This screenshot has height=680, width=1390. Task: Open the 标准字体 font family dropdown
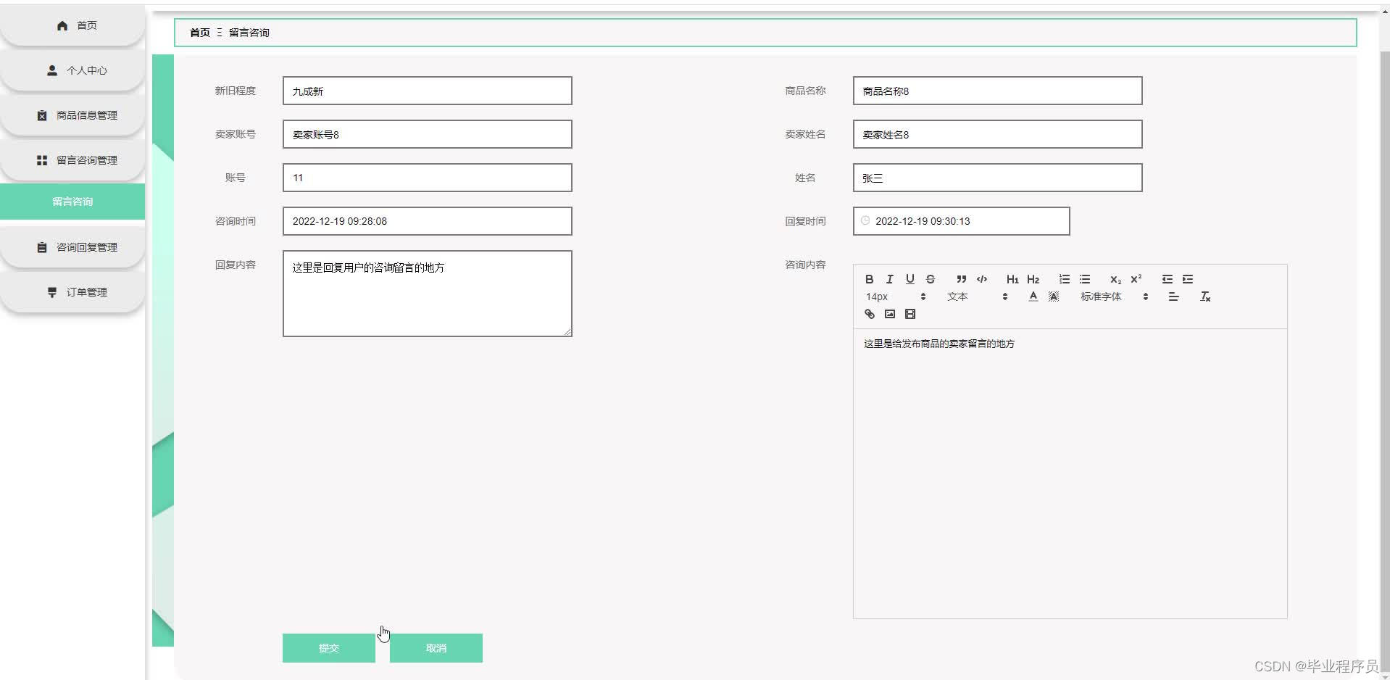[x=1114, y=297]
